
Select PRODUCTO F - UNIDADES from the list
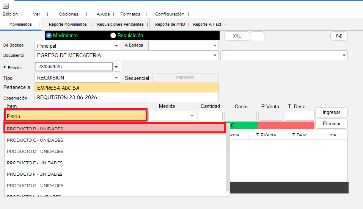(x=115, y=174)
